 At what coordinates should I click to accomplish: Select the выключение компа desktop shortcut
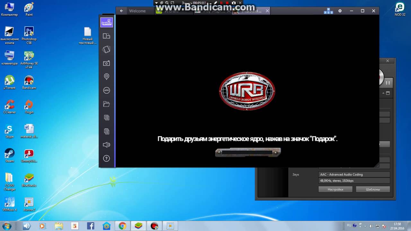click(x=10, y=35)
